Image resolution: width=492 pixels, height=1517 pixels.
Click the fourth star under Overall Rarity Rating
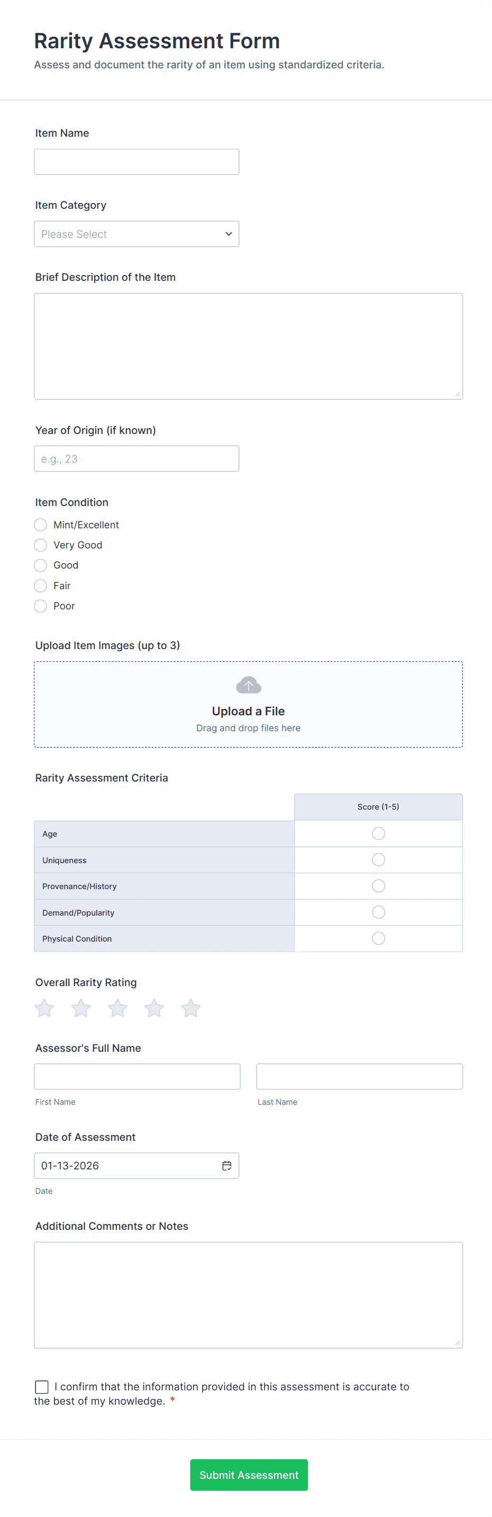click(x=154, y=1008)
